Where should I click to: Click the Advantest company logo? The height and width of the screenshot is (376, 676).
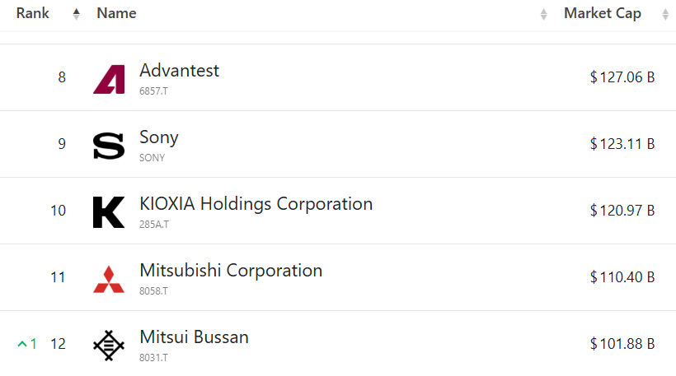[x=109, y=79]
